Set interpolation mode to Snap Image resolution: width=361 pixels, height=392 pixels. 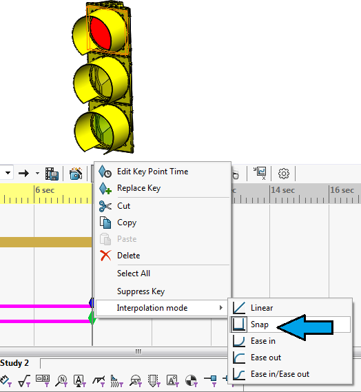pos(290,324)
